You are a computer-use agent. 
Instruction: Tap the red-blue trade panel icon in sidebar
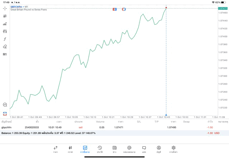coord(5,113)
